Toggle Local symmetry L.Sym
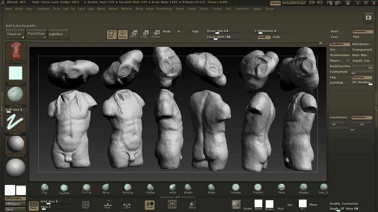The width and height of the screenshot is (378, 212). (127, 205)
